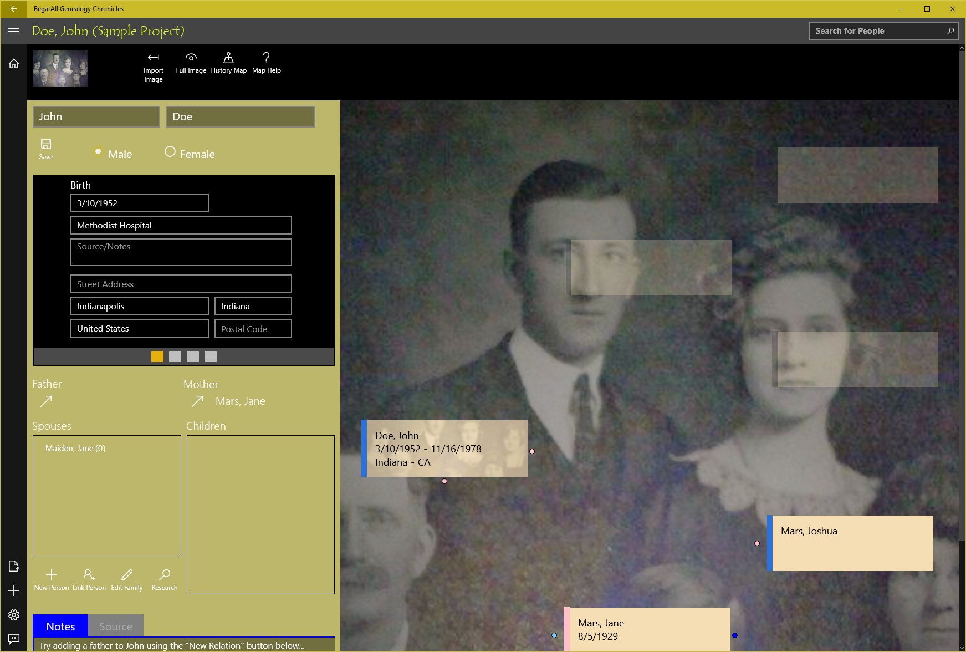Click the family photo thumbnail
Image resolution: width=966 pixels, height=652 pixels.
60,69
